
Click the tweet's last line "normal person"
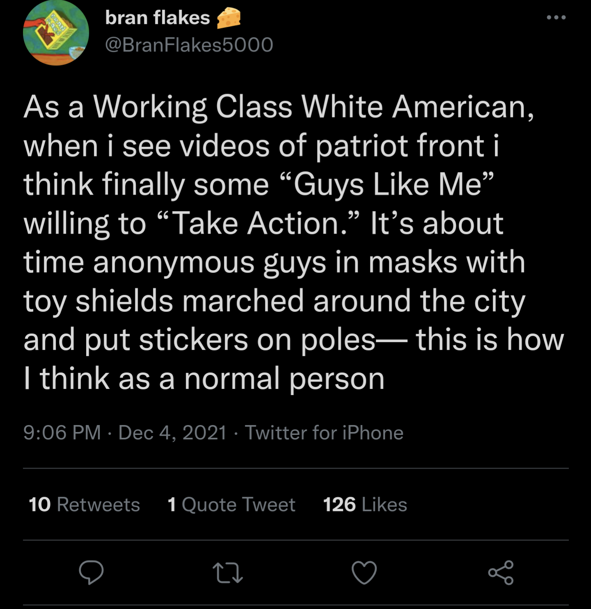(x=284, y=378)
